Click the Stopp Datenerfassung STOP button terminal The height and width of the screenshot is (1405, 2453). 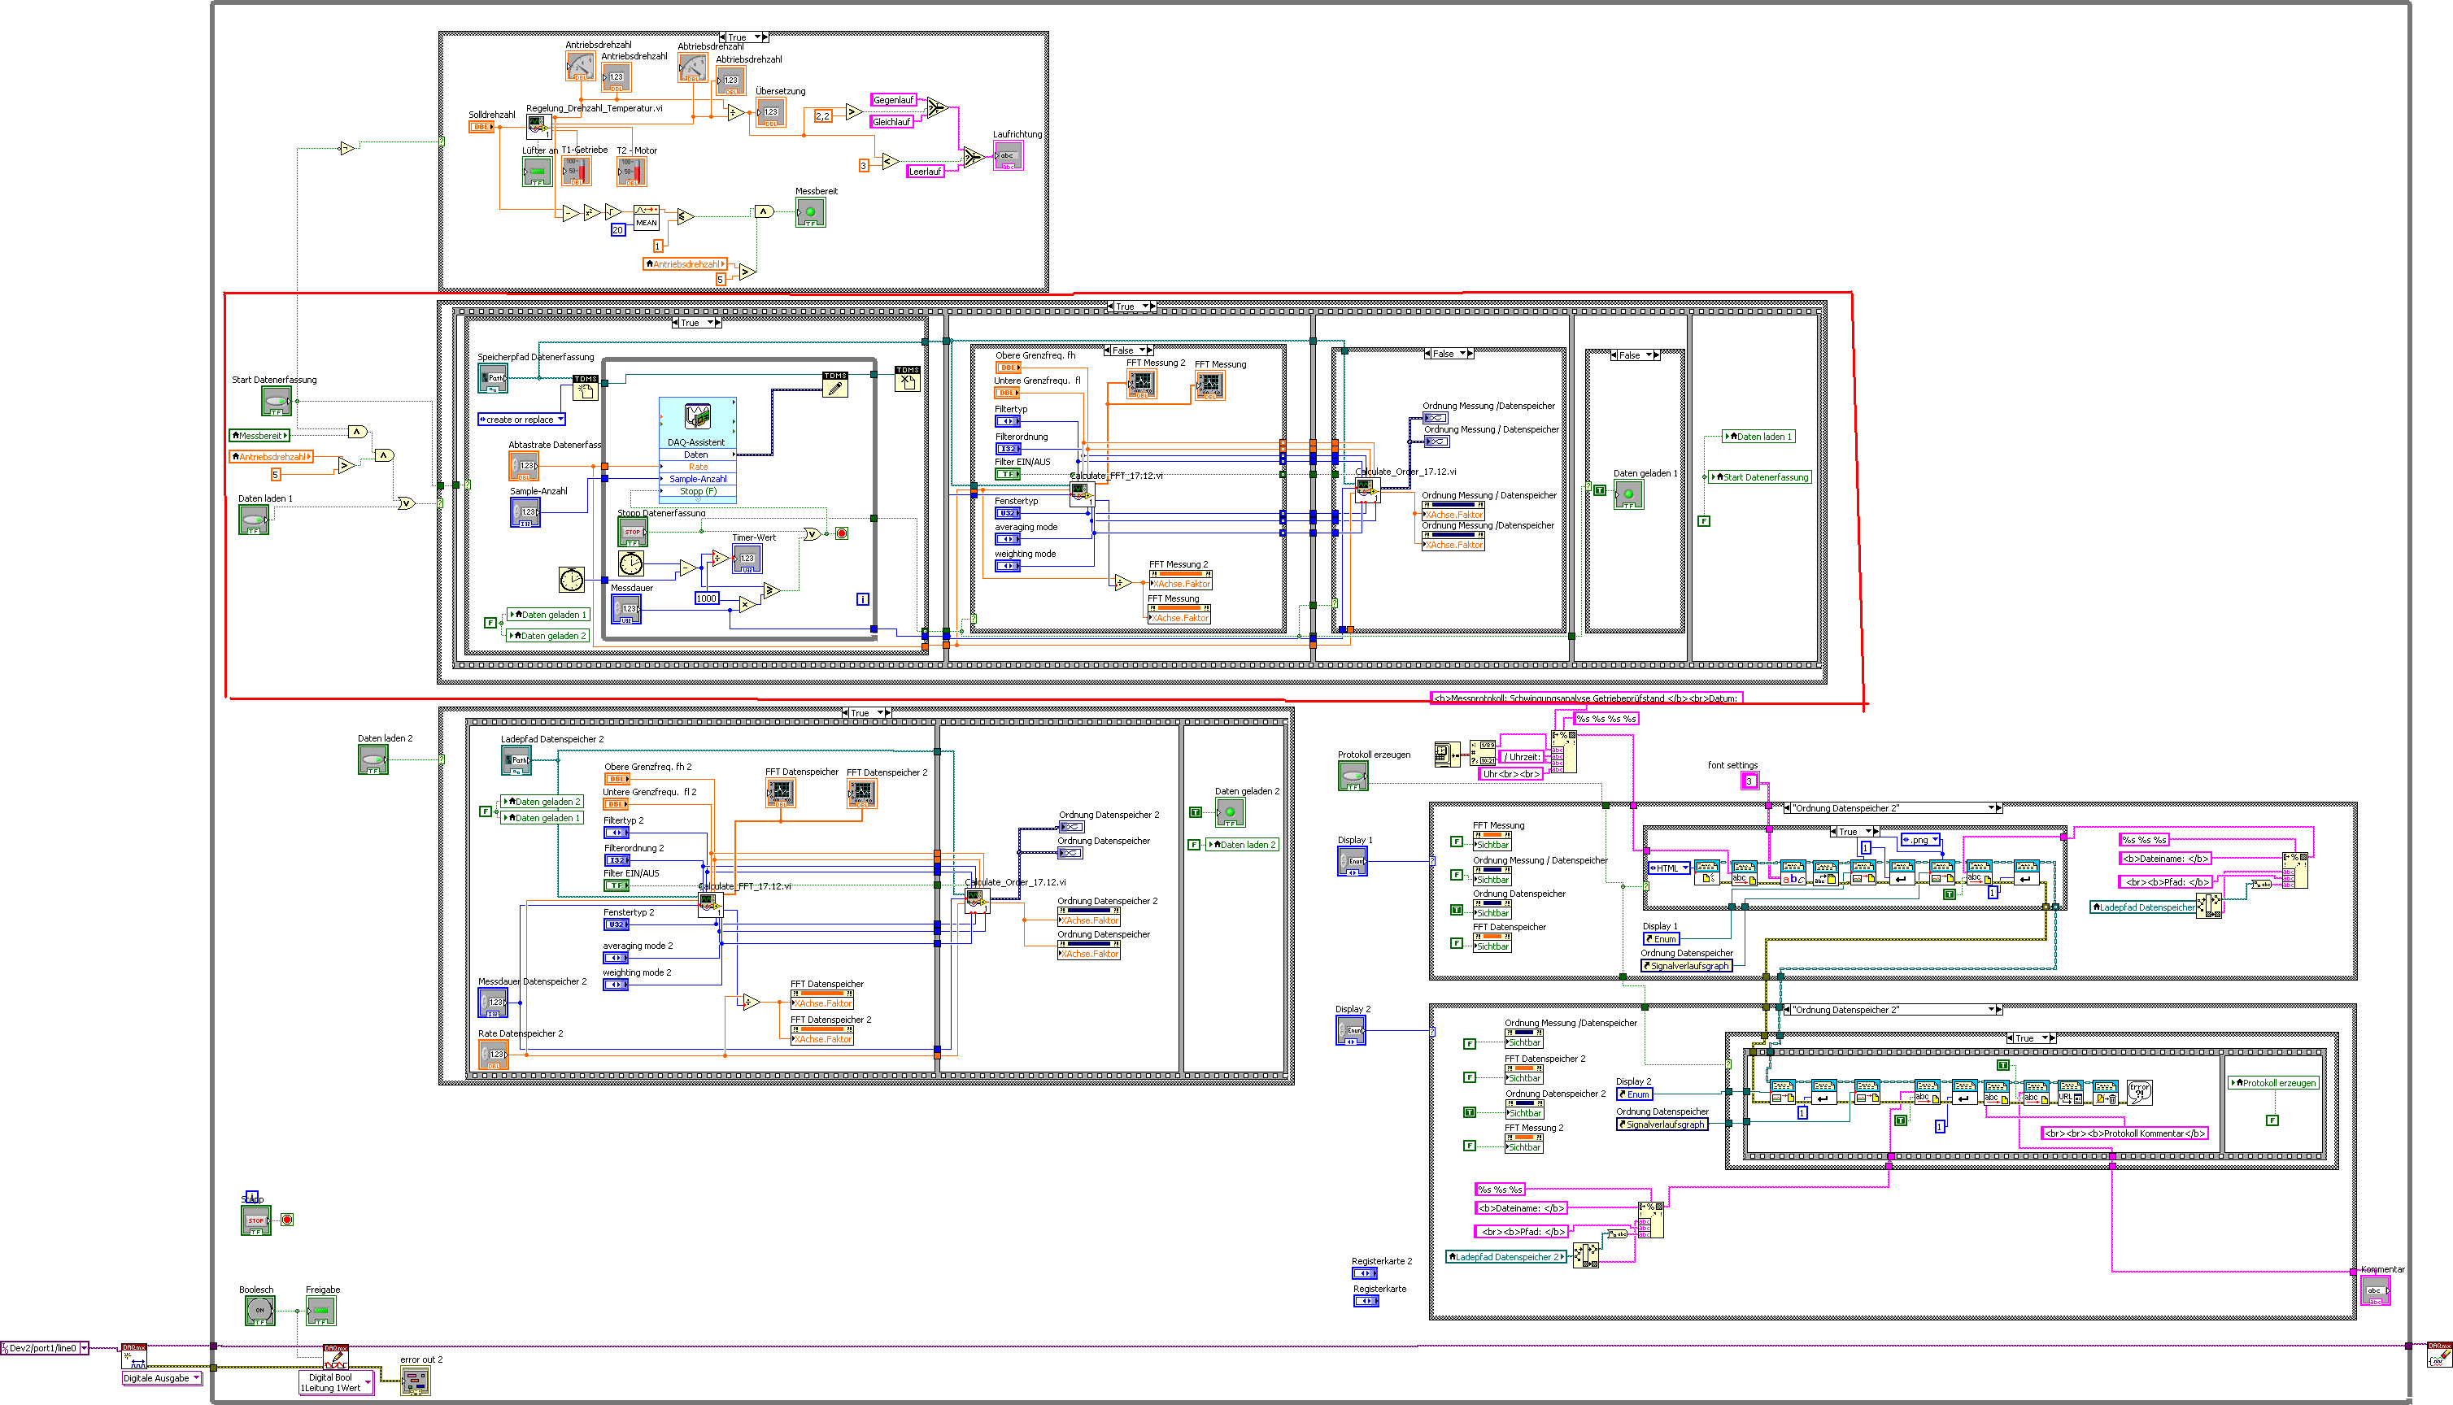tap(632, 532)
